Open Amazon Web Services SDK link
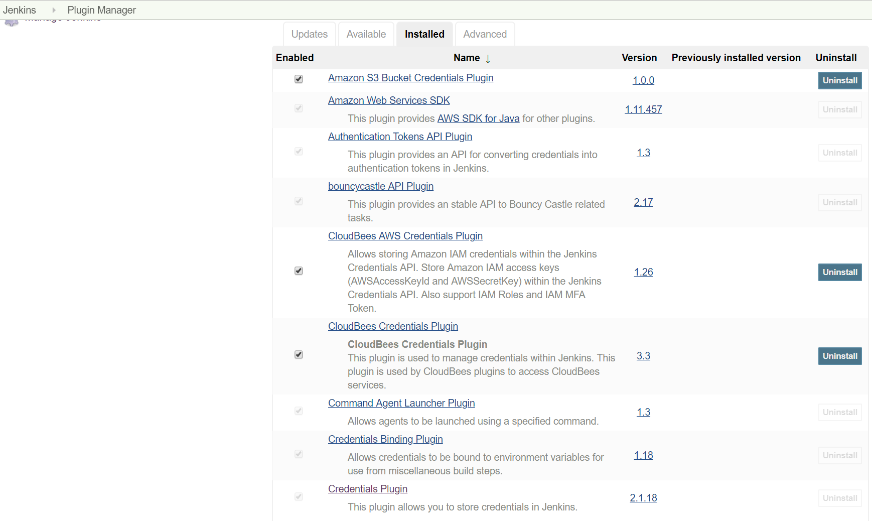The image size is (872, 521). coord(389,100)
